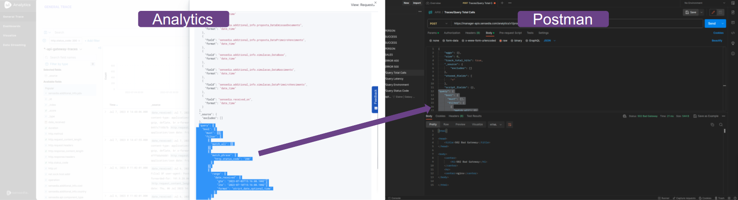Open the POST method dropdown
The image size is (738, 200).
[x=438, y=23]
